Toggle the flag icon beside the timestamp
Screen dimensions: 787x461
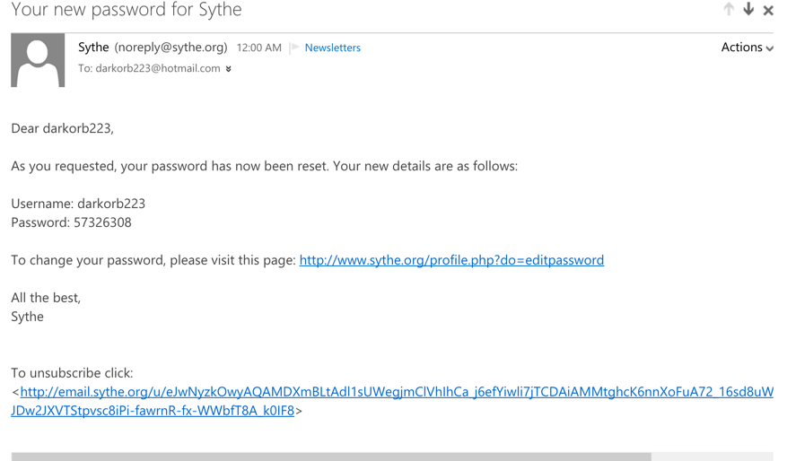click(x=294, y=48)
